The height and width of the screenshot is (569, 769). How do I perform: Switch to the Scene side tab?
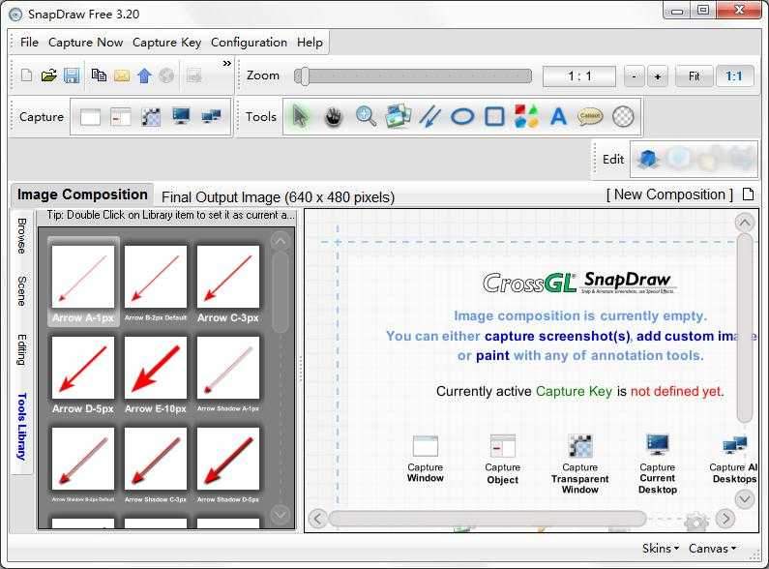point(21,290)
